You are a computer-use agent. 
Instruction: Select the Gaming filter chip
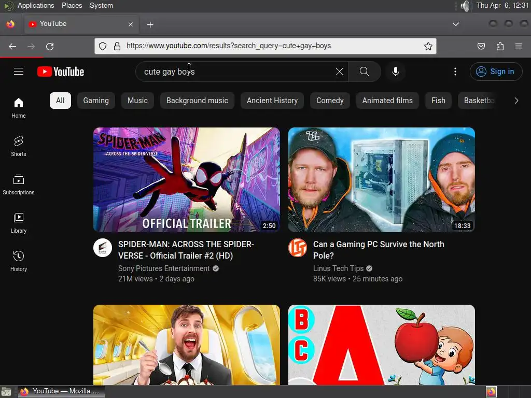(96, 101)
